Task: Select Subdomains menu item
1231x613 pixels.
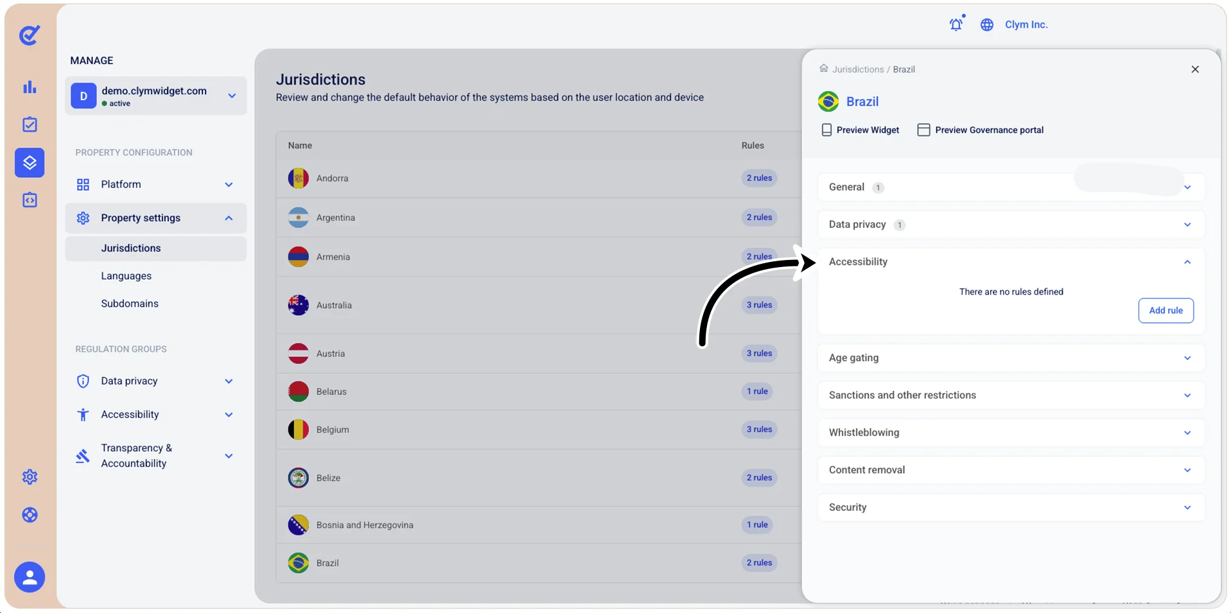Action: 129,304
